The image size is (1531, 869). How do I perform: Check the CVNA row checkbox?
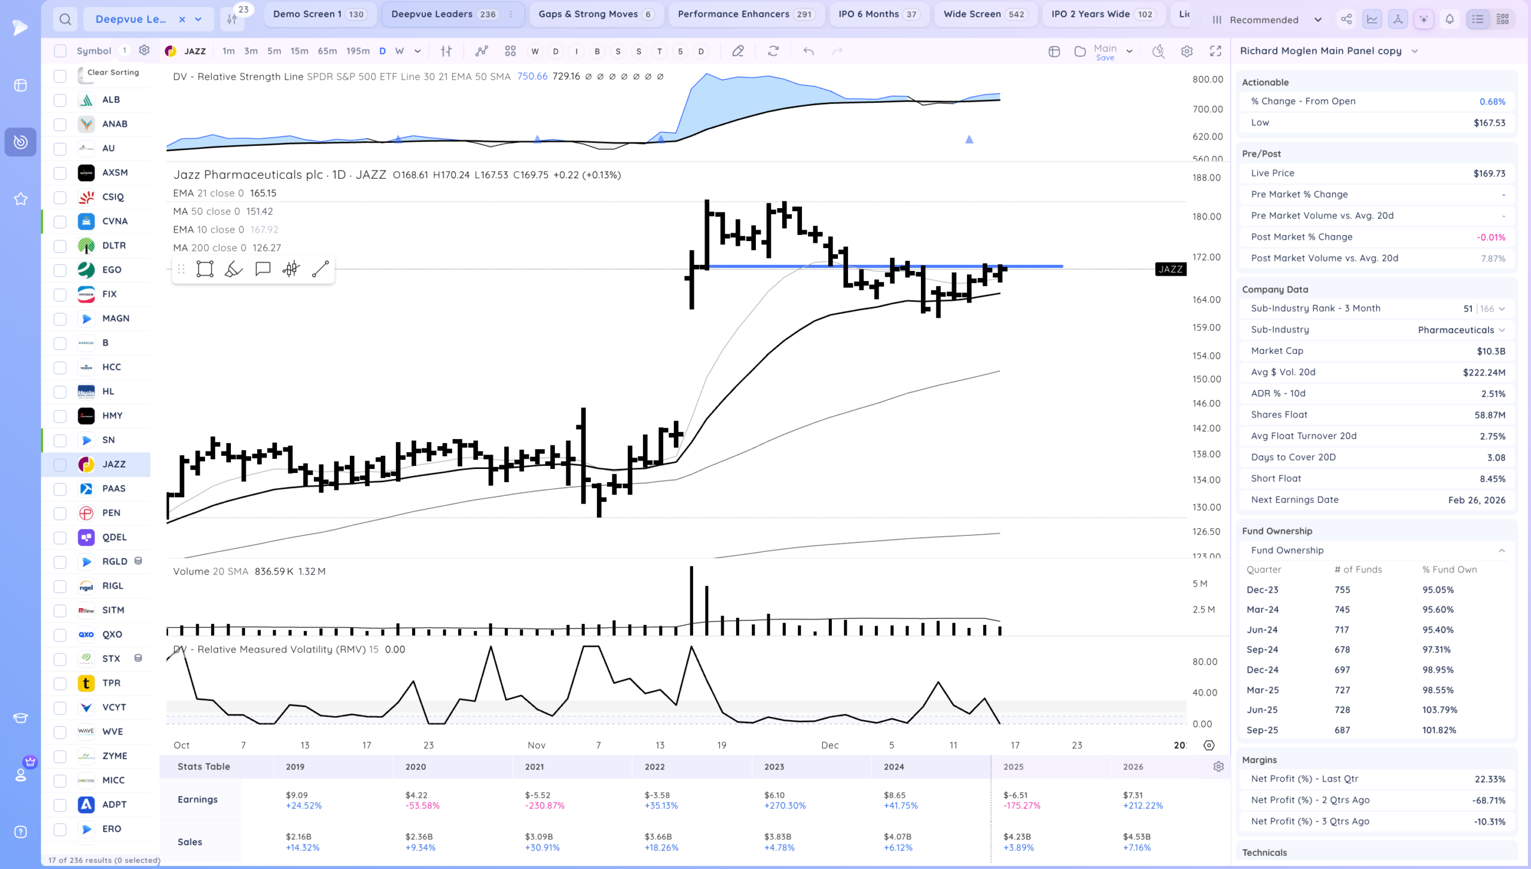pos(60,221)
